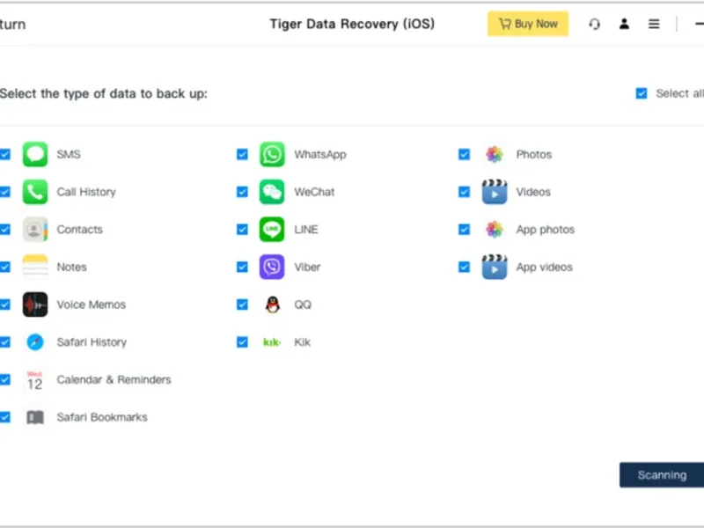
Task: Click the 'Videos' label
Action: [533, 192]
